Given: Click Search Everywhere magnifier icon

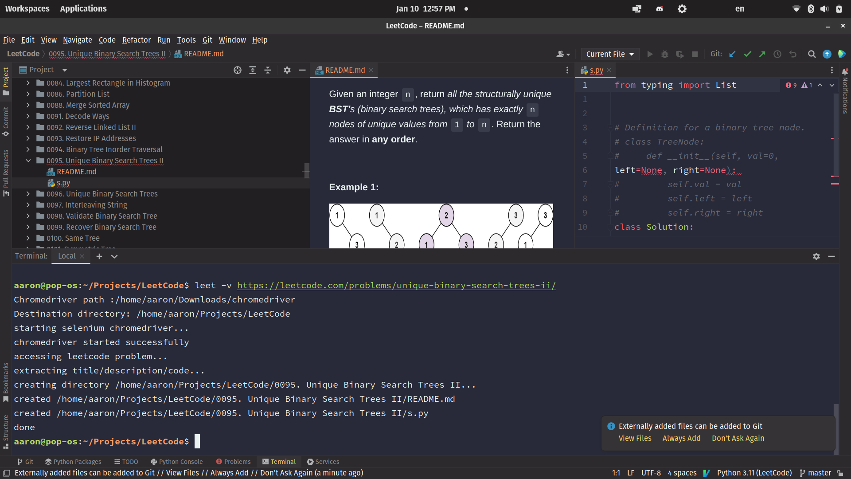Looking at the screenshot, I should (812, 54).
